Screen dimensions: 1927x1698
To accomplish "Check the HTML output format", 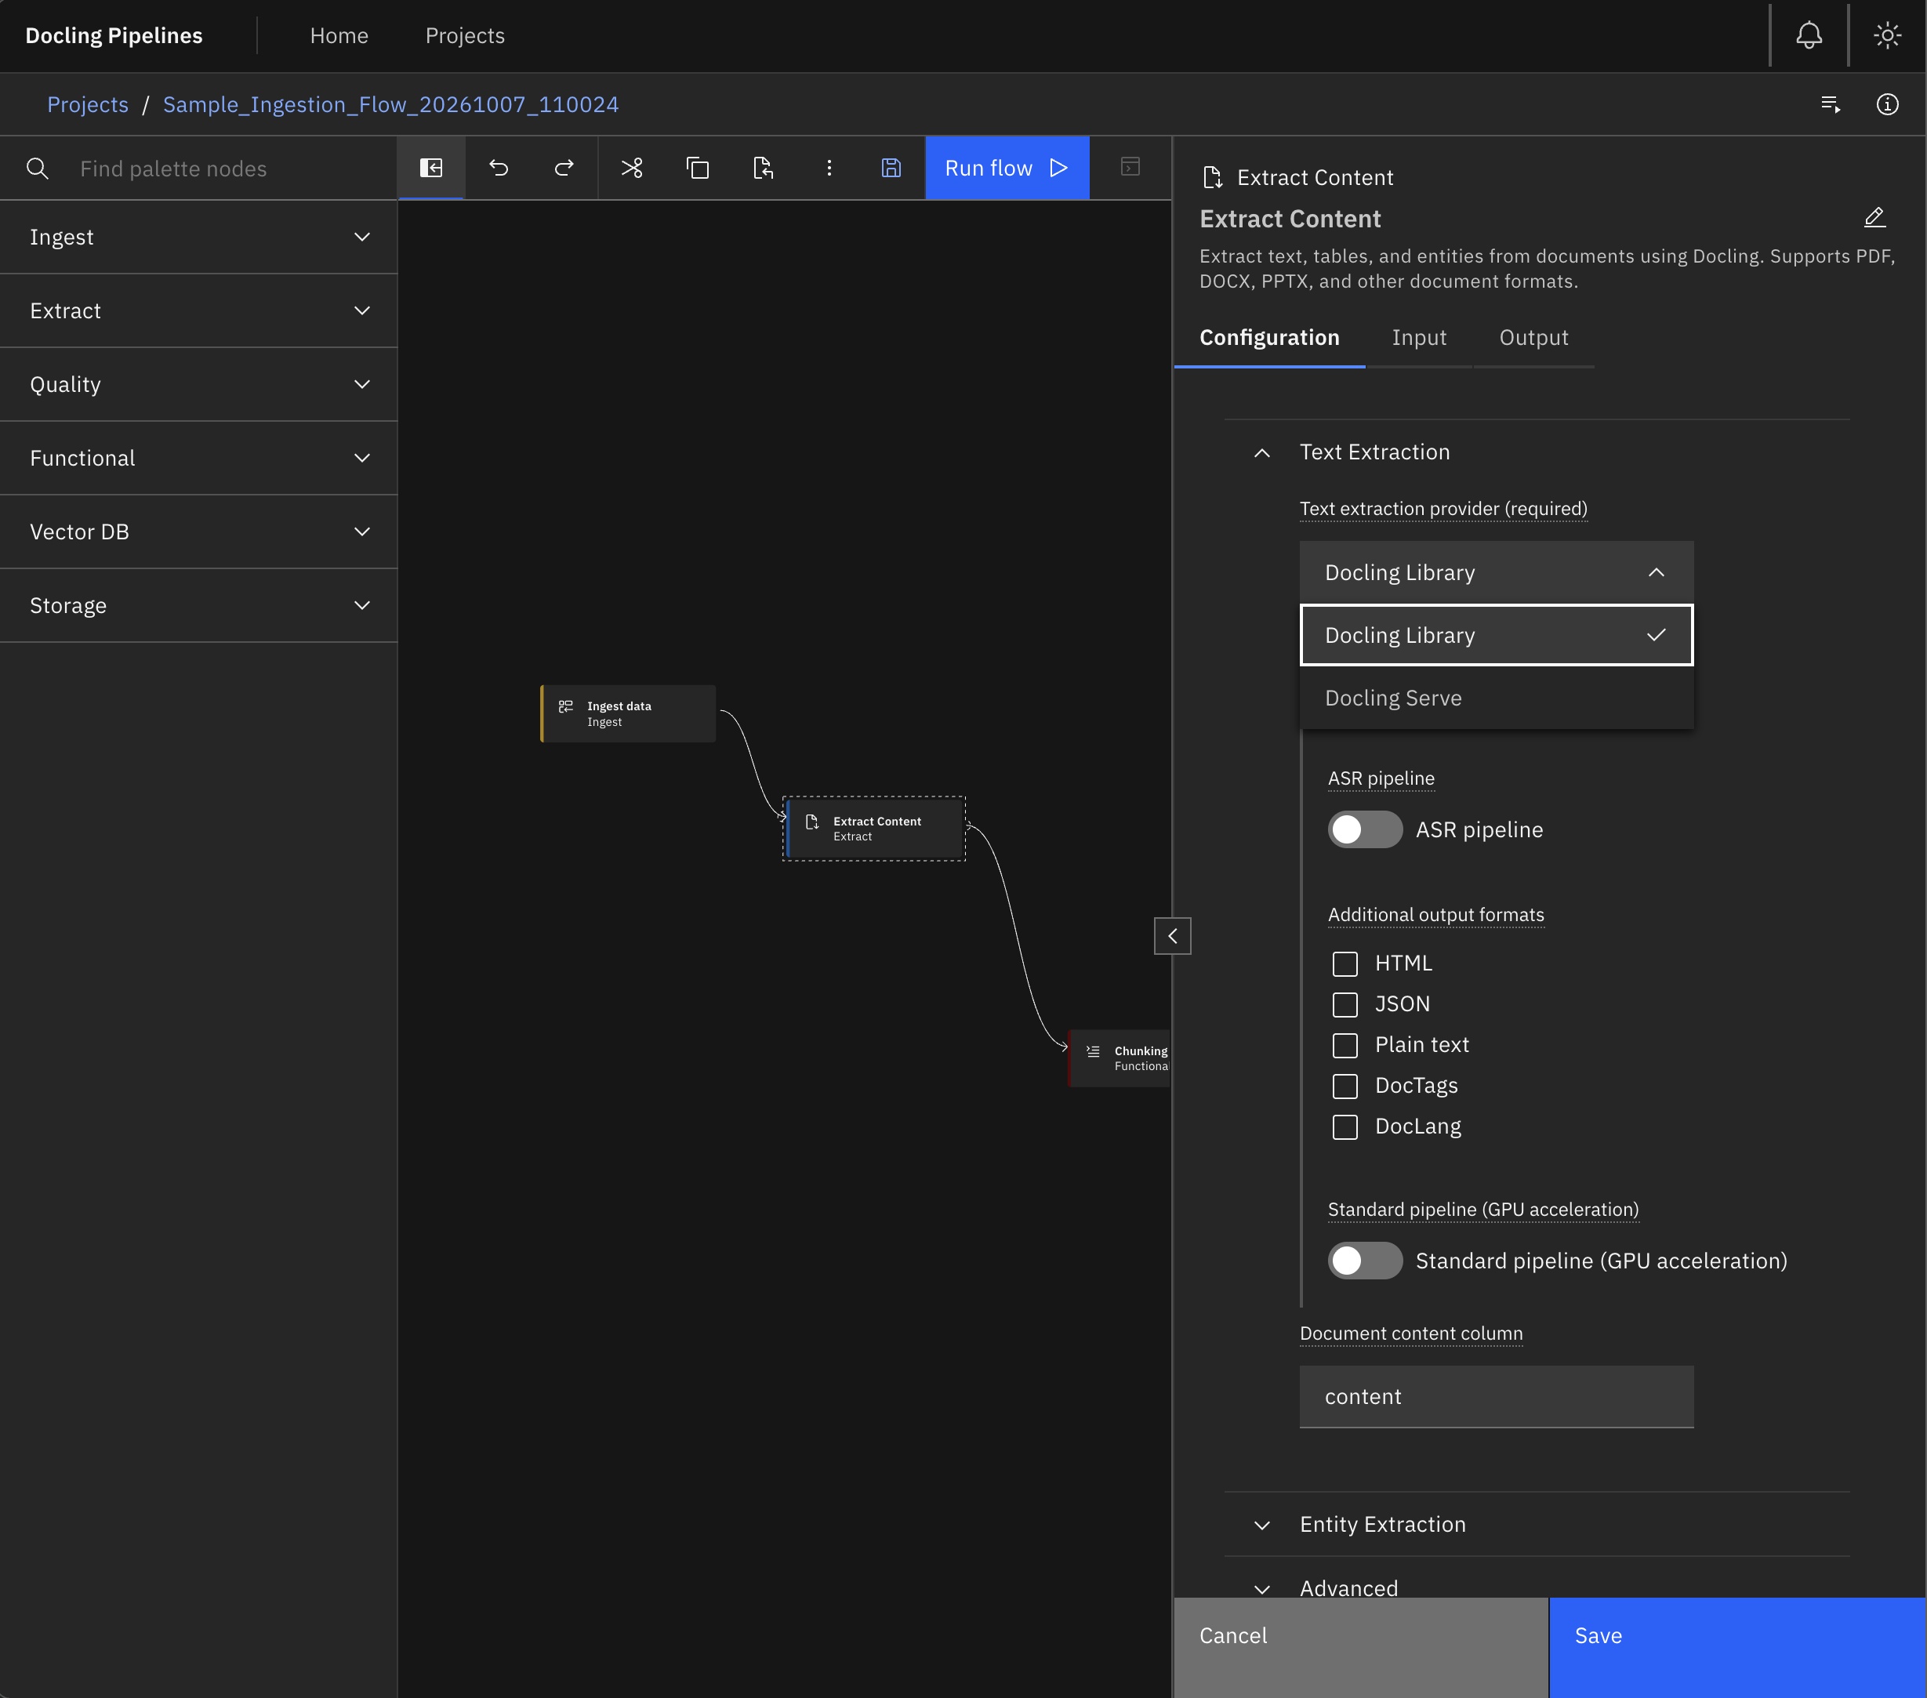I will (x=1345, y=963).
